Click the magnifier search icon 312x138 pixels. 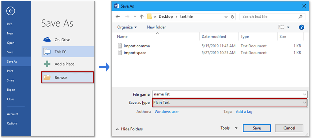(301, 17)
